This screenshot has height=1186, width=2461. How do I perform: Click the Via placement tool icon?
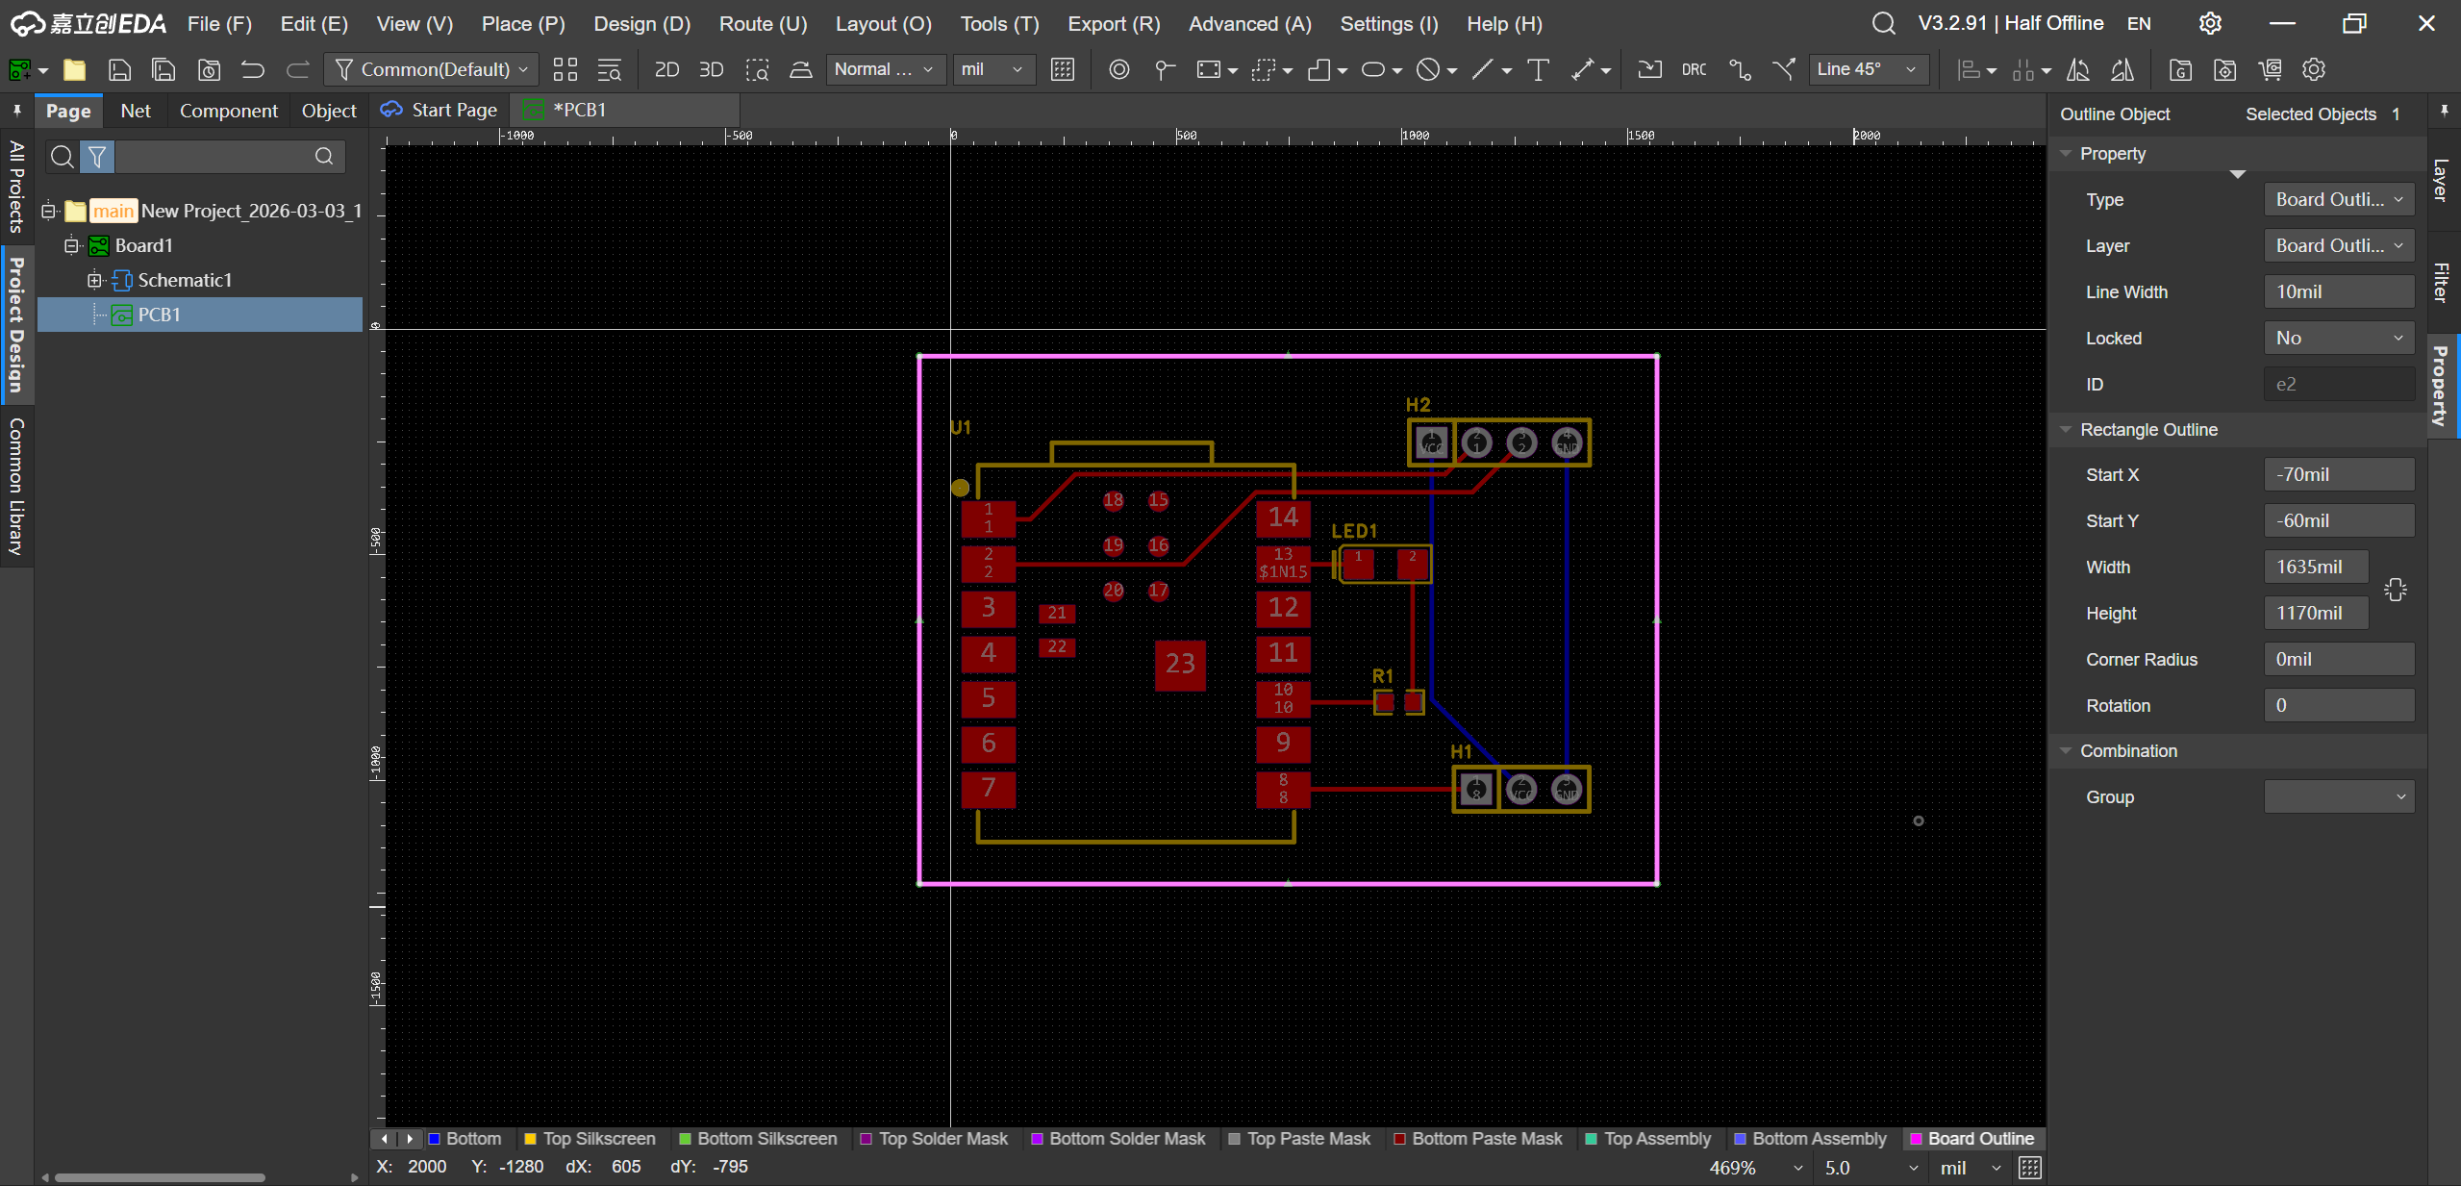[x=1118, y=69]
